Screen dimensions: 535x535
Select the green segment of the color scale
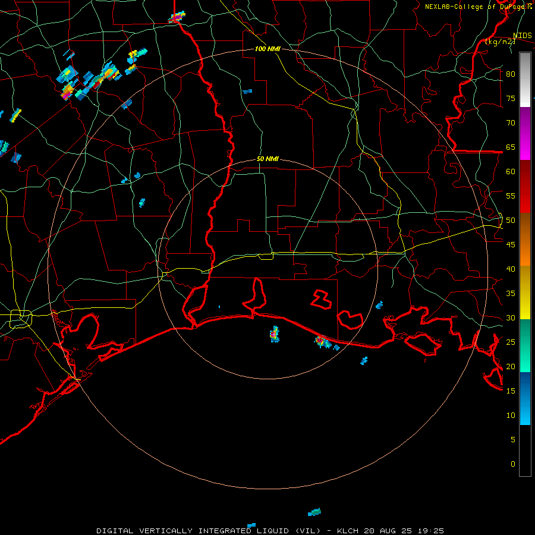pos(525,345)
